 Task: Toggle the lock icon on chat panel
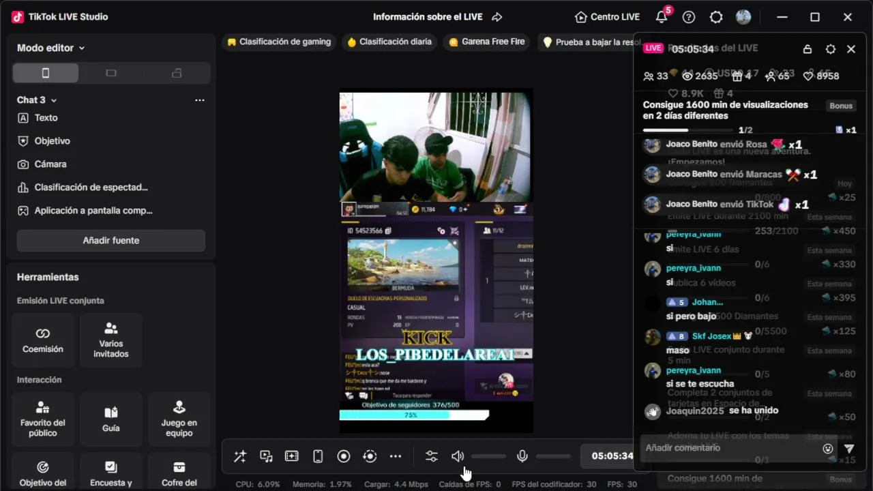click(808, 49)
